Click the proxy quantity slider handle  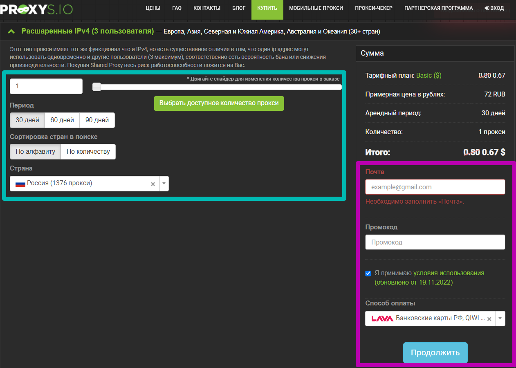(96, 87)
